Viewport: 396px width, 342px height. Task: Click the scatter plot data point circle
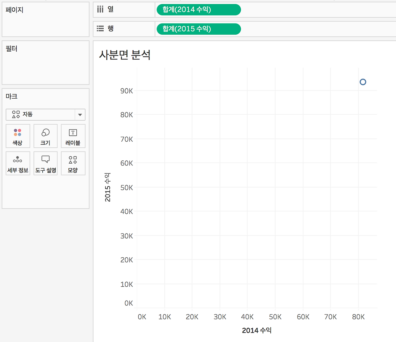[x=363, y=82]
